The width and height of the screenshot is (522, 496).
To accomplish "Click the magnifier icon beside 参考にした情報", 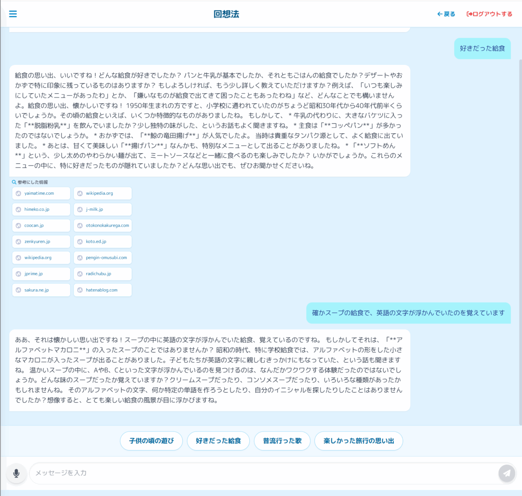I will (14, 182).
